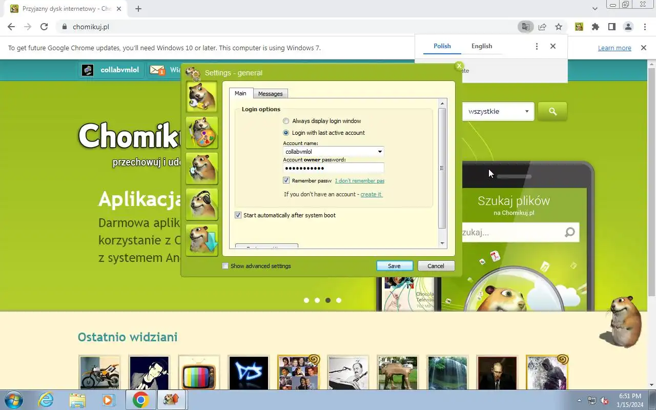Open the Chrome profile avatar icon
This screenshot has width=656, height=410.
628,27
